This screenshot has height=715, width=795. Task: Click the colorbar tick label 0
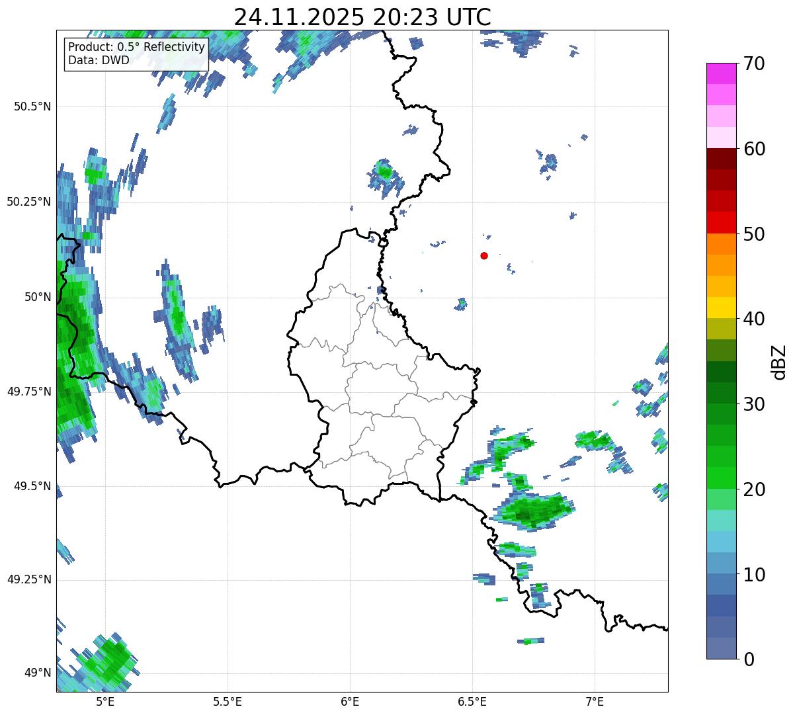coord(748,659)
